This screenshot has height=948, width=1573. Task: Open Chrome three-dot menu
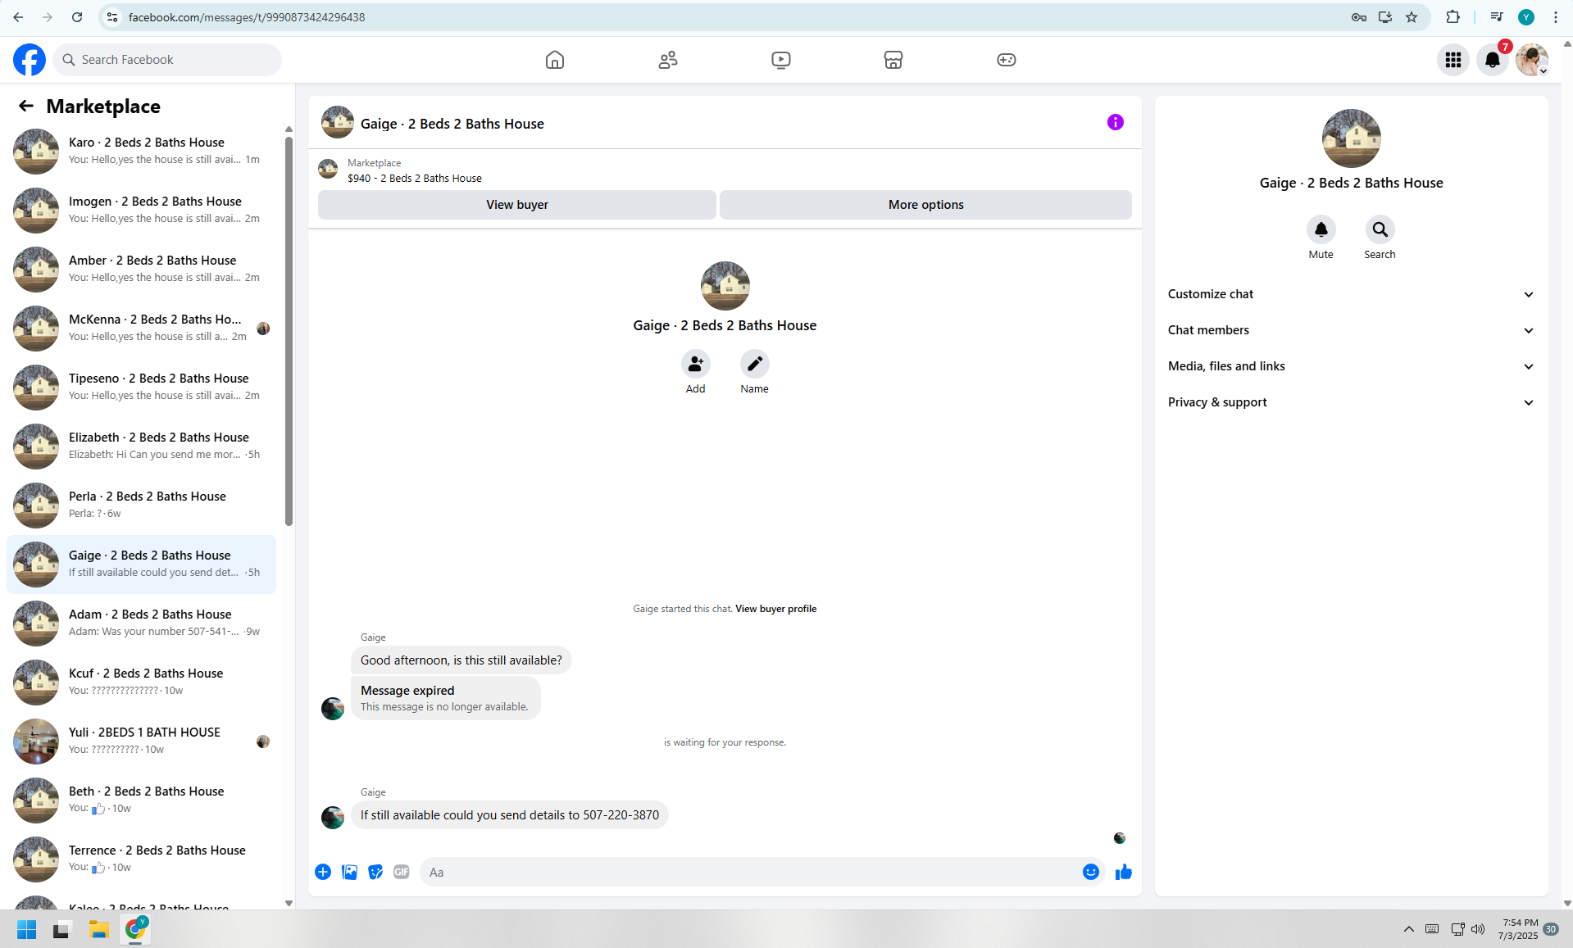click(1556, 17)
